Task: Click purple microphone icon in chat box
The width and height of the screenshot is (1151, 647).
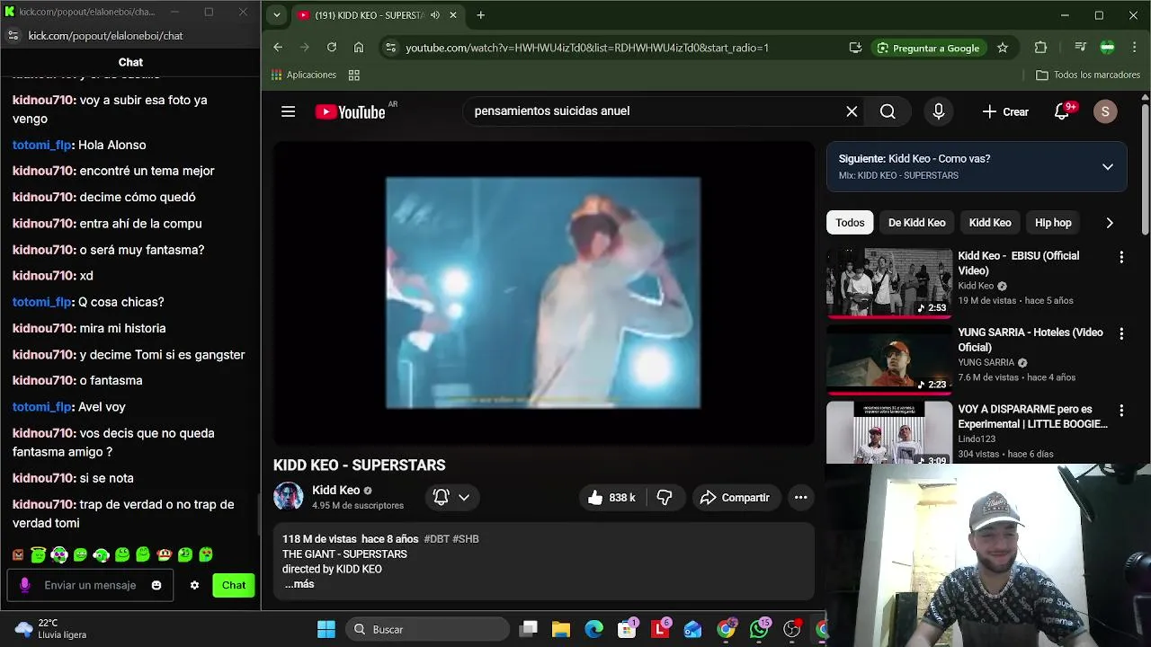Action: (x=24, y=585)
